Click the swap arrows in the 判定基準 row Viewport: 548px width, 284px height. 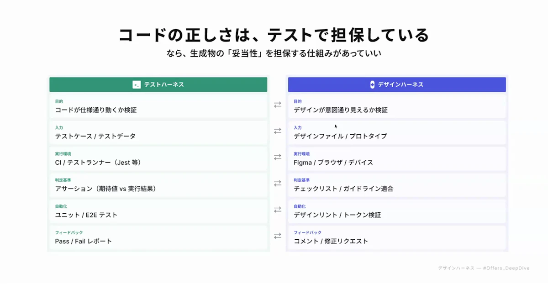coord(278,184)
